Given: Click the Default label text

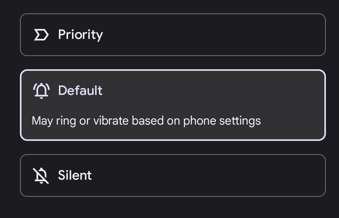Looking at the screenshot, I should pyautogui.click(x=80, y=91).
